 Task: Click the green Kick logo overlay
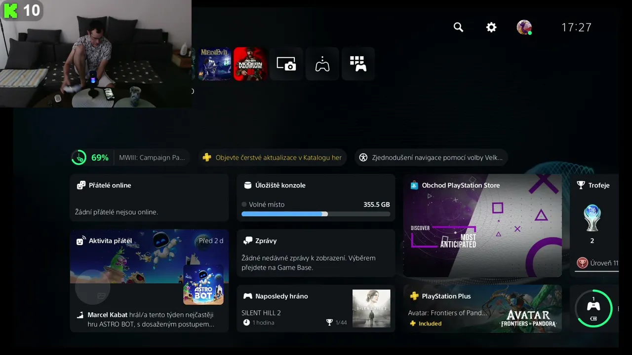pos(10,10)
